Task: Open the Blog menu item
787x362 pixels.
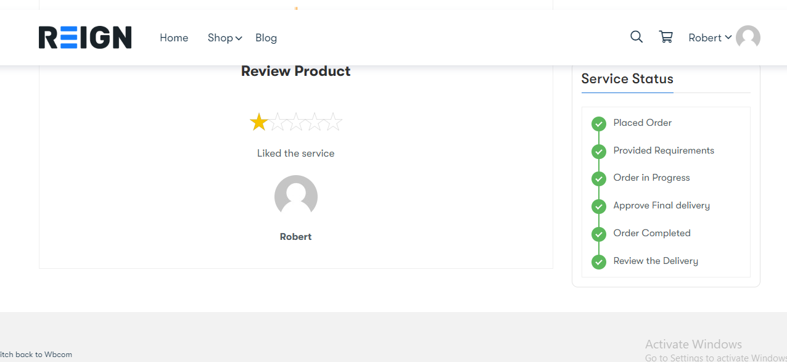Action: (266, 38)
